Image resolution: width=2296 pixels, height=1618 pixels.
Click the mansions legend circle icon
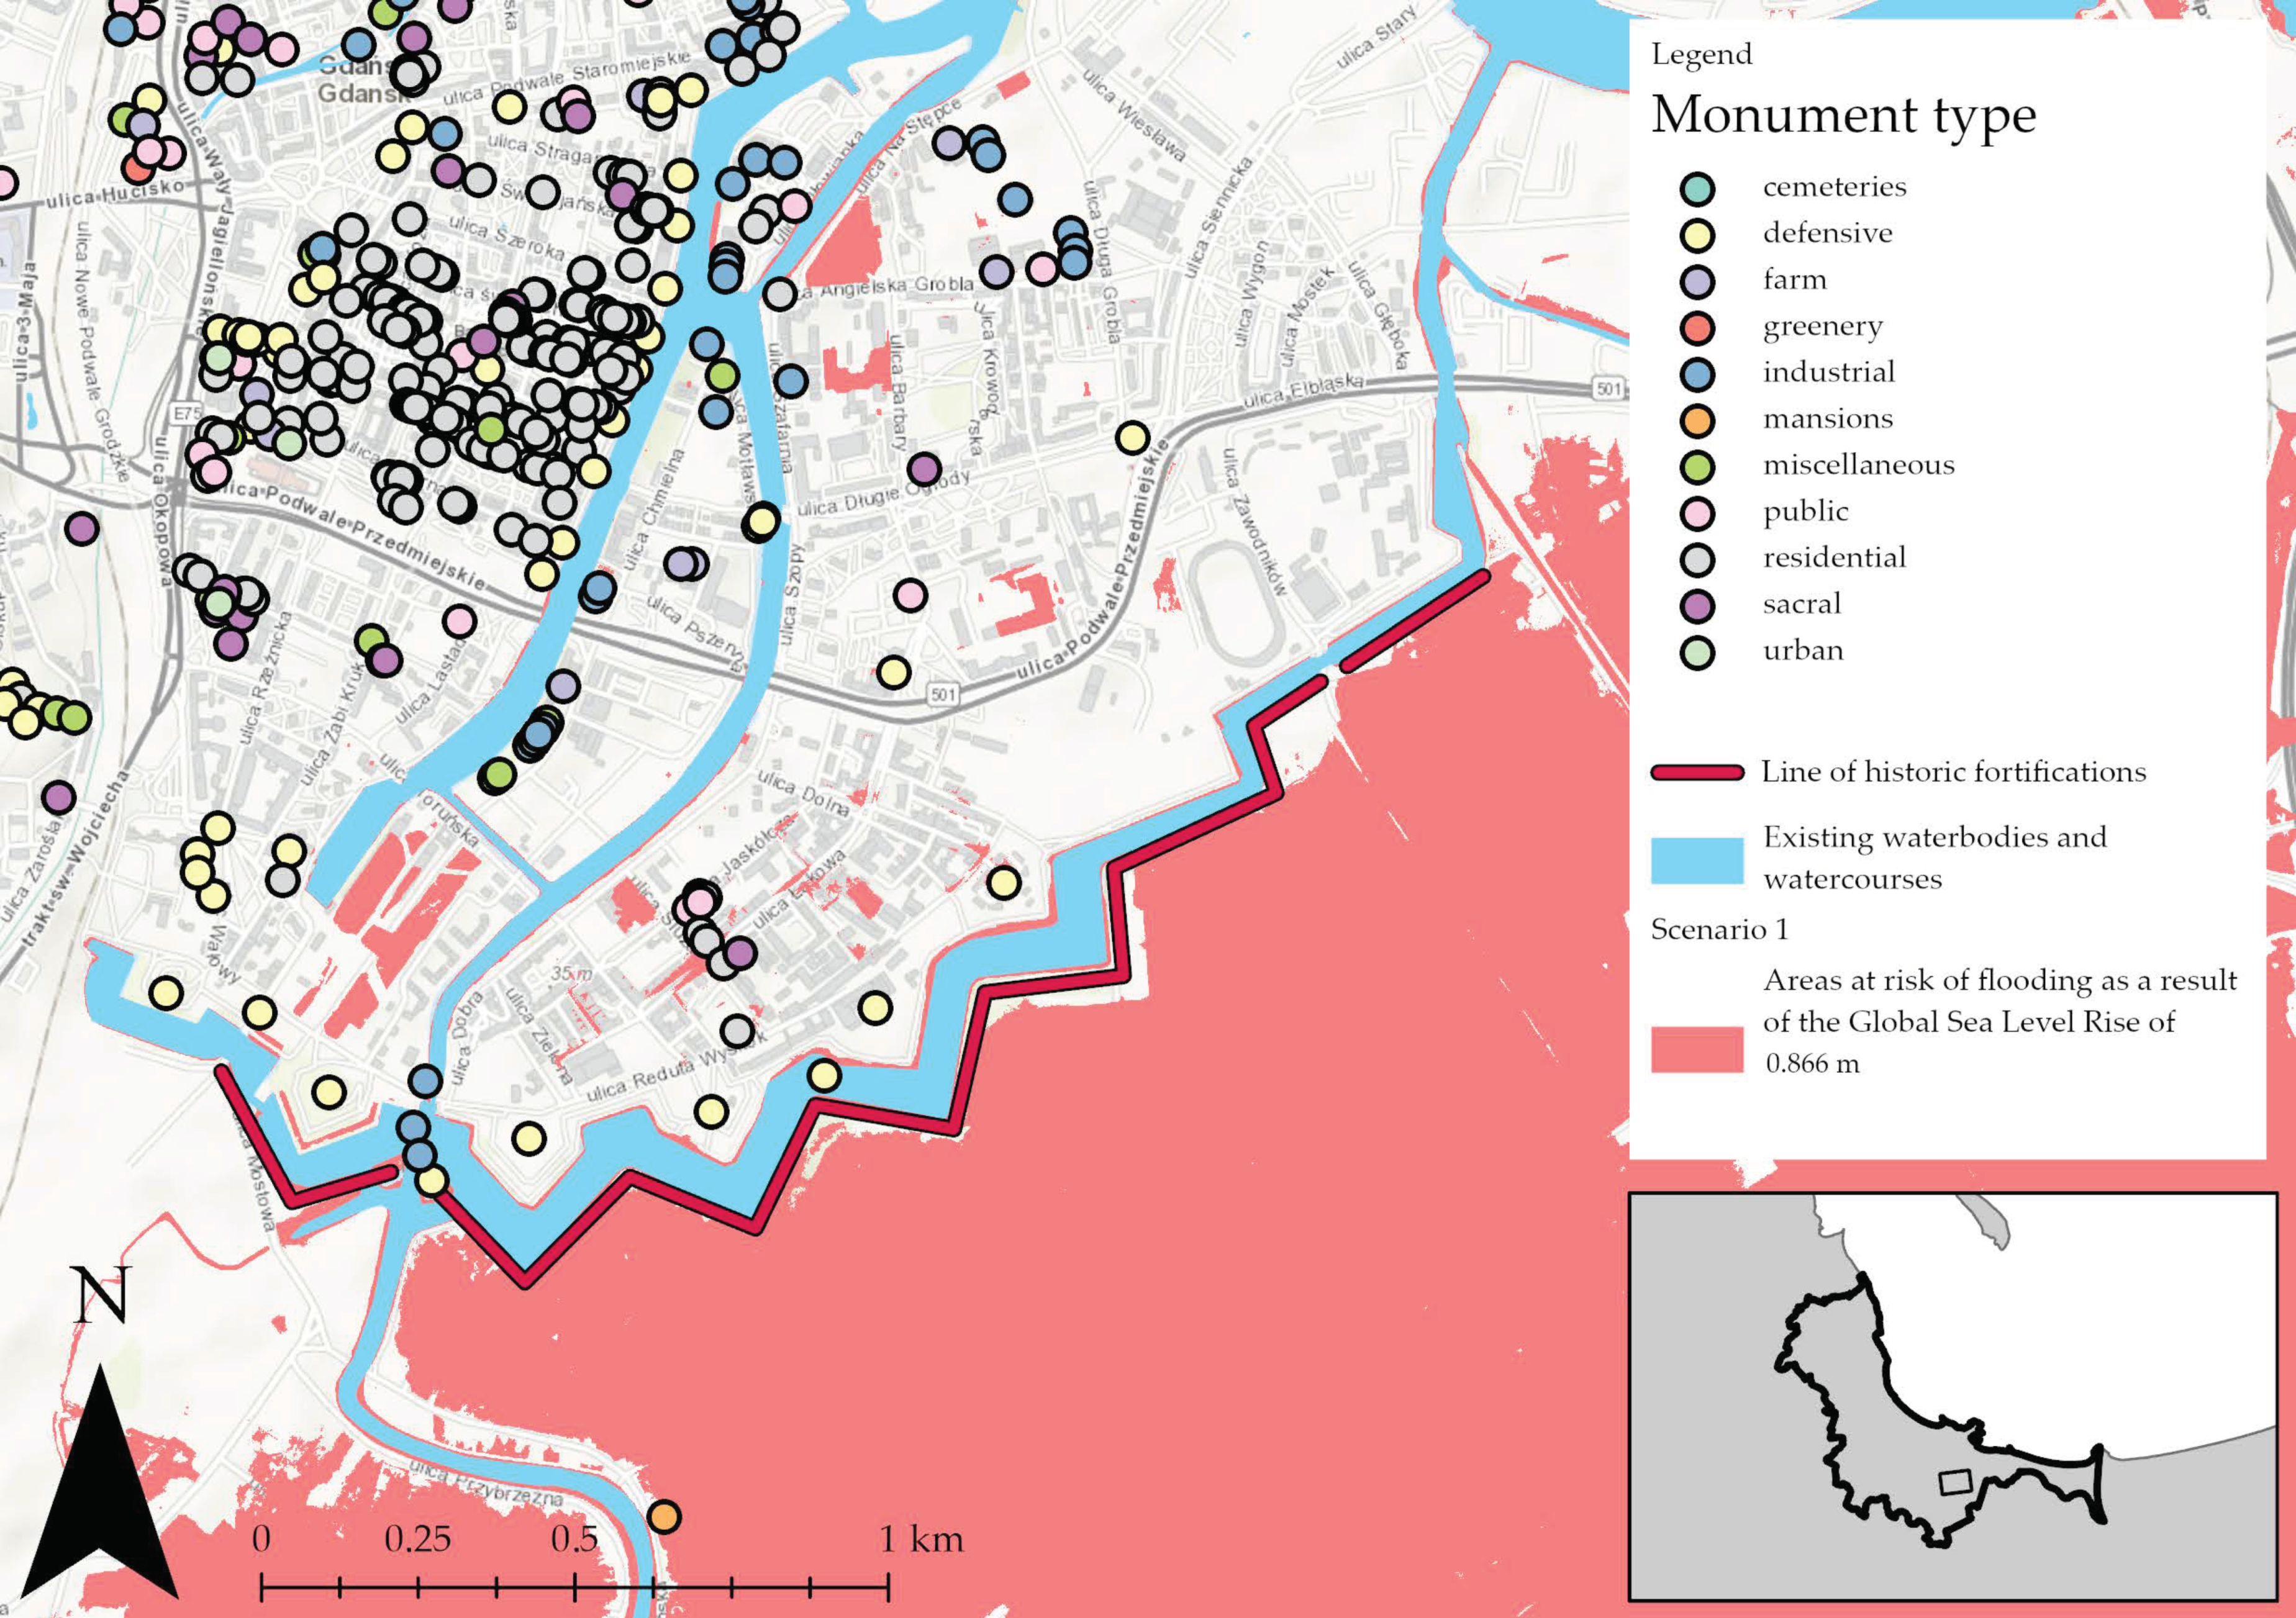(x=1697, y=420)
